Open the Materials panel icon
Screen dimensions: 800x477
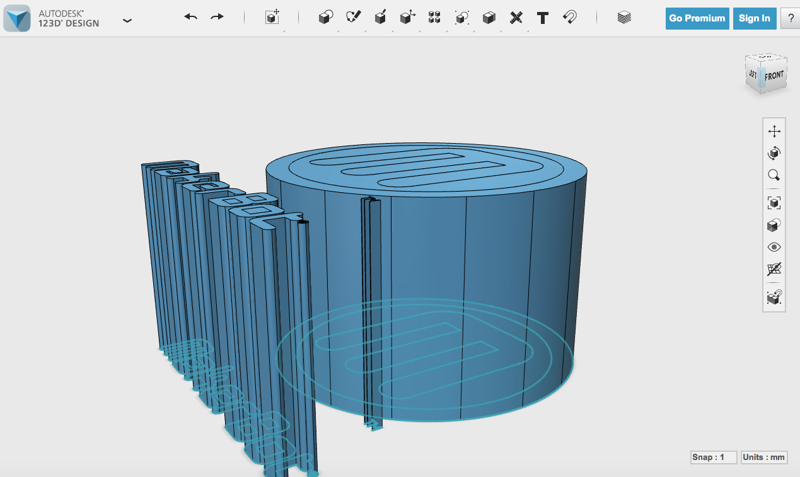tap(624, 18)
